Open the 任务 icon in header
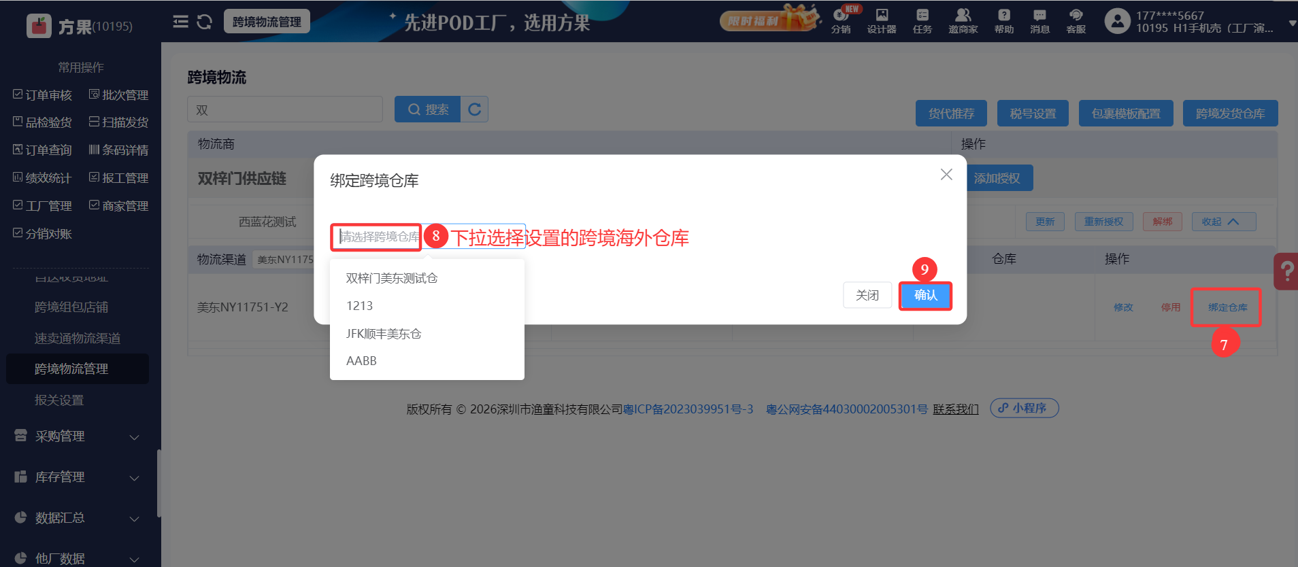This screenshot has width=1298, height=567. tap(922, 21)
